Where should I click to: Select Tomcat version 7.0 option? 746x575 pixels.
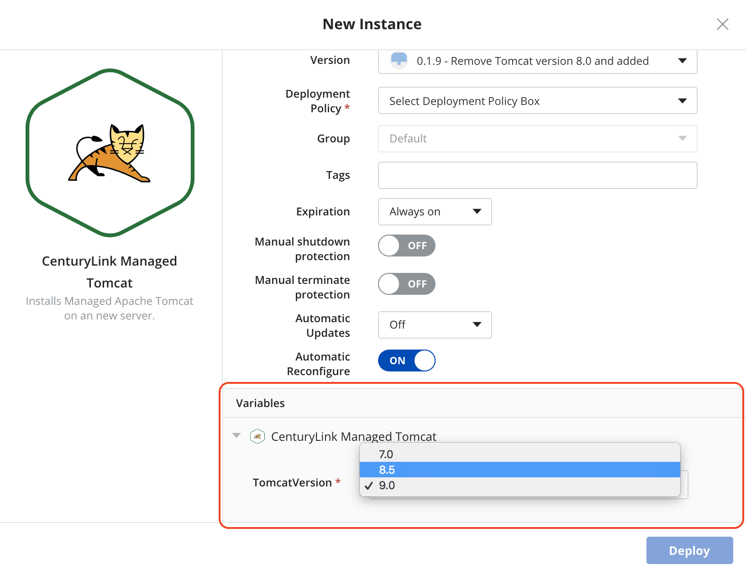pyautogui.click(x=520, y=454)
